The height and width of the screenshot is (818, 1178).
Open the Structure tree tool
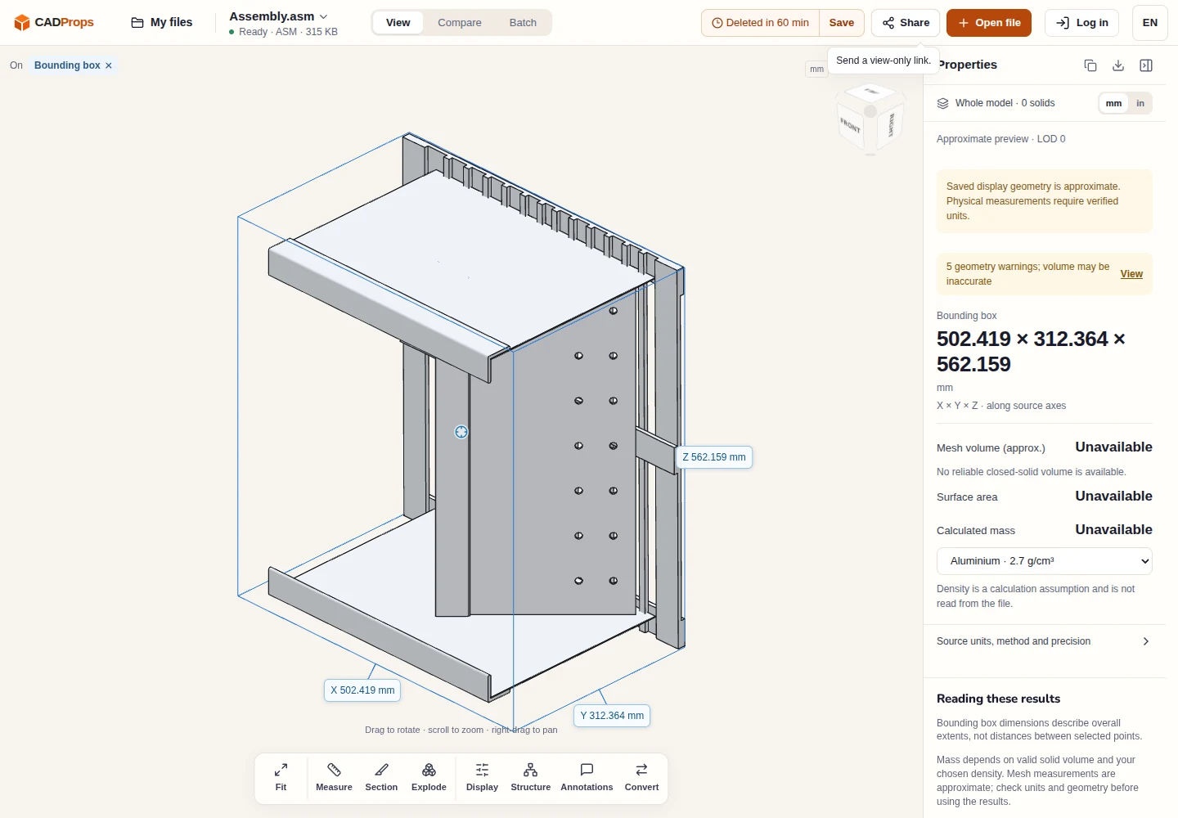click(x=530, y=777)
